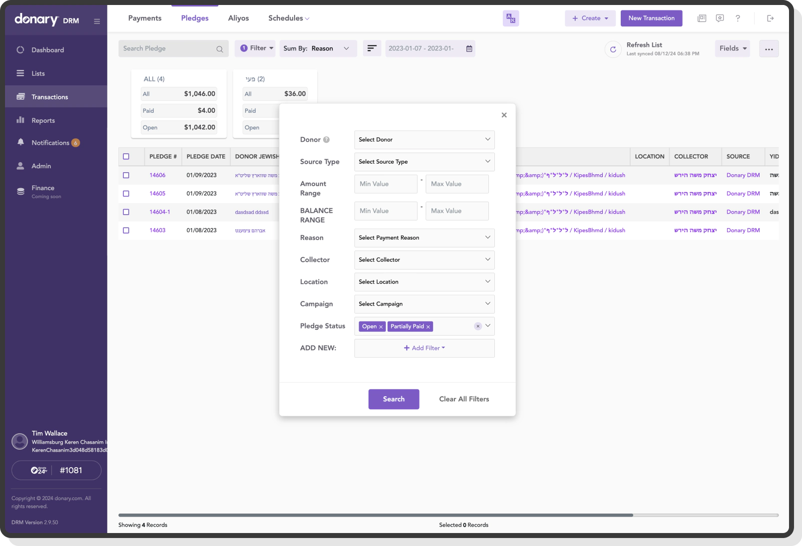Click the language translation (A/א) toggle icon
The image size is (802, 546).
[510, 18]
